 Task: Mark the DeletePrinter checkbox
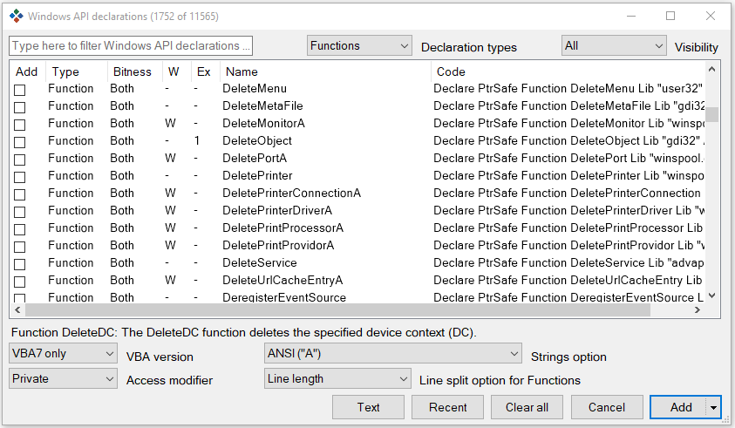20,177
